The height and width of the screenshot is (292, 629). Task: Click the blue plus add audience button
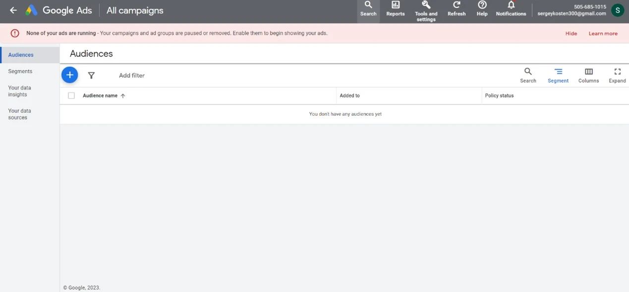[x=70, y=75]
